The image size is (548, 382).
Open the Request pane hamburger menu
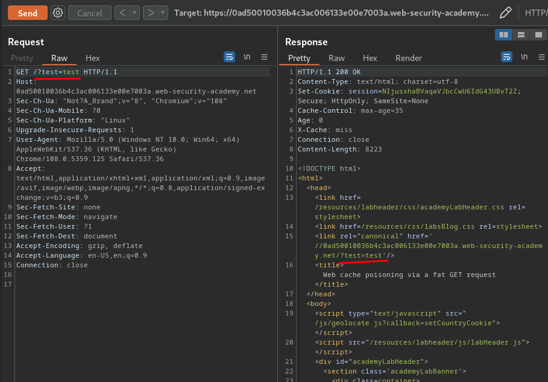point(264,57)
